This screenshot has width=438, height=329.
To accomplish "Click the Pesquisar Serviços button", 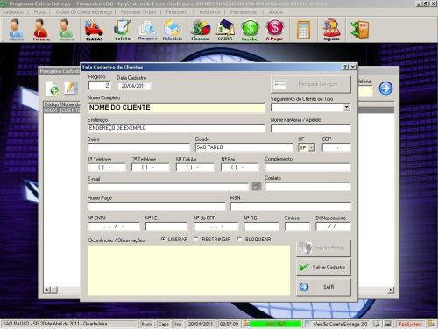I will coord(311,84).
